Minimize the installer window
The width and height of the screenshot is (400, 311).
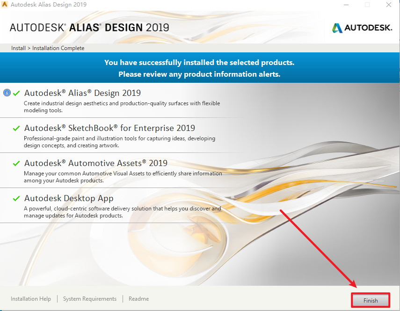coord(346,5)
